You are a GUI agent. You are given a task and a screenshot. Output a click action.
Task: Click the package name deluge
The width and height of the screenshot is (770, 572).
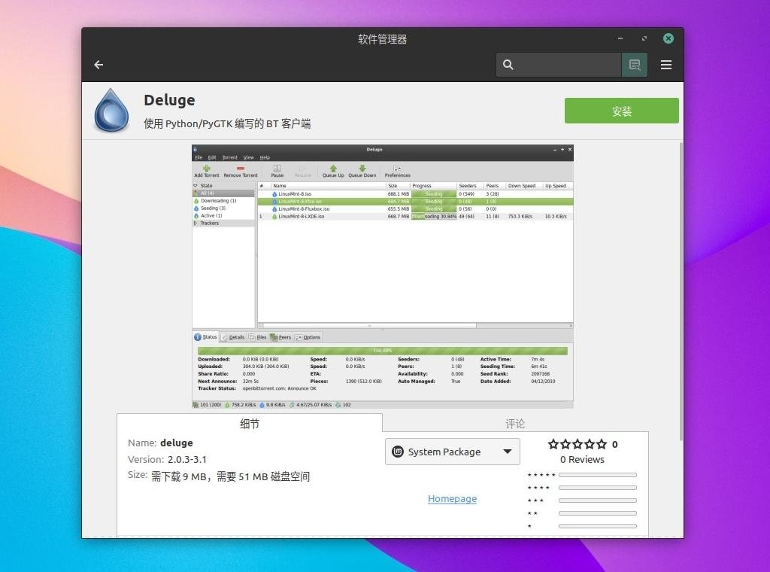coord(176,443)
